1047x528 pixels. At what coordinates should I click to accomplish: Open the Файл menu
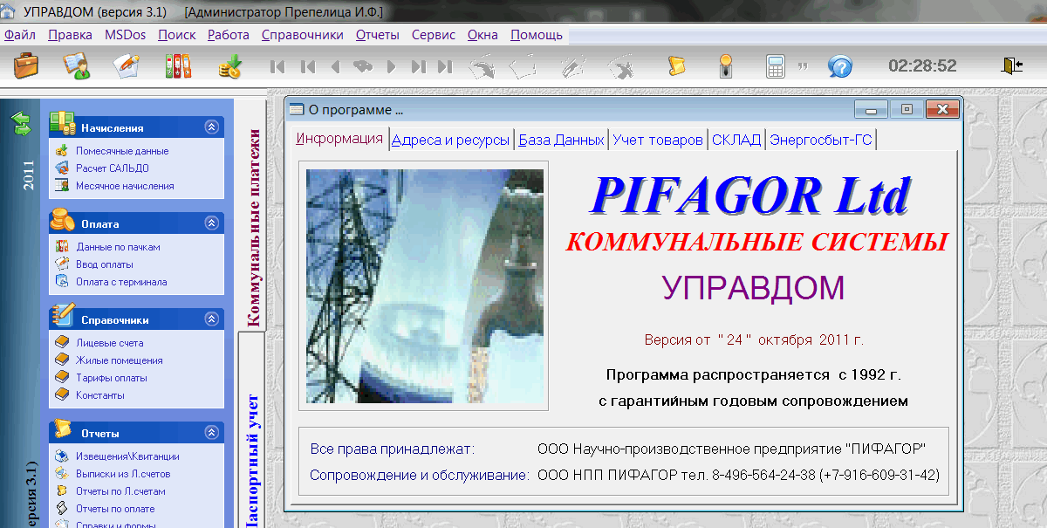tap(20, 35)
